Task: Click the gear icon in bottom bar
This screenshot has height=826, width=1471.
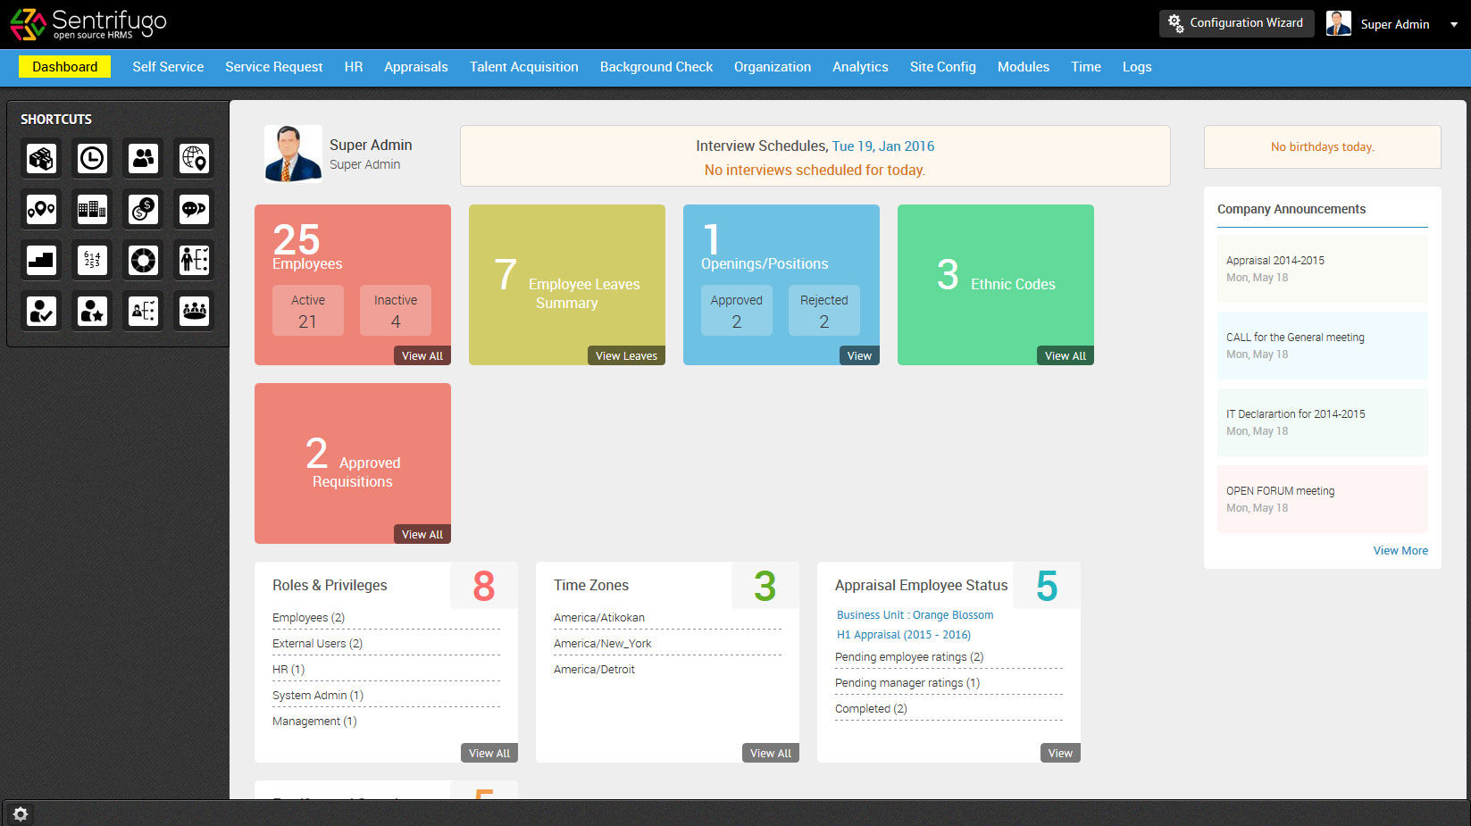Action: pos(21,813)
